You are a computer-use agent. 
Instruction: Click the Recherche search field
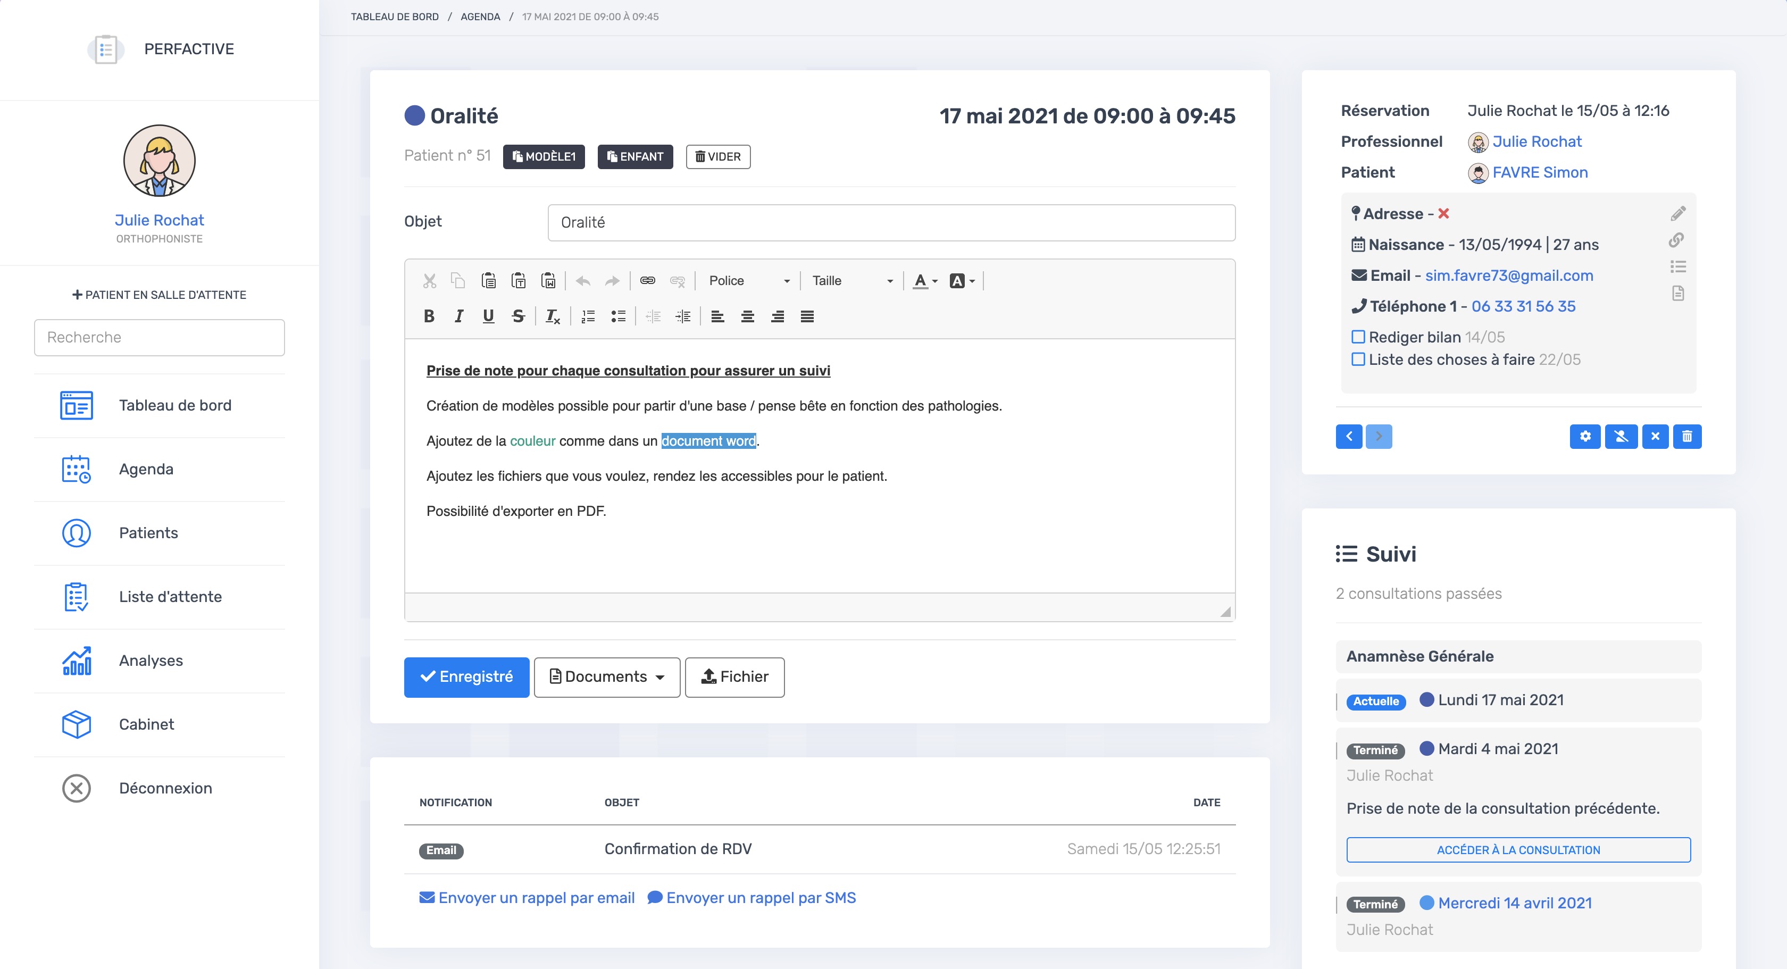(x=159, y=337)
